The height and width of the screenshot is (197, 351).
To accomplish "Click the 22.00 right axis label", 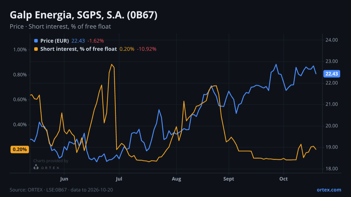I will click(332, 83).
